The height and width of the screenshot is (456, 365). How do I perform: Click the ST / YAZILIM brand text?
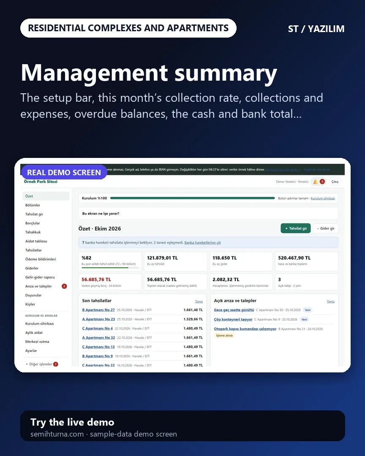pos(316,29)
